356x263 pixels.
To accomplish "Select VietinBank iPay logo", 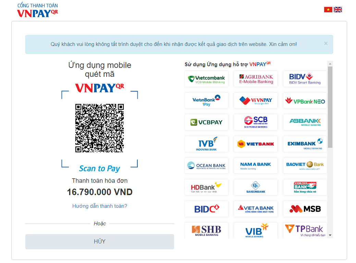I will tap(206, 100).
